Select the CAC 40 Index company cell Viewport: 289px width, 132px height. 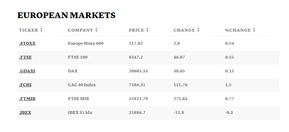tap(82, 85)
